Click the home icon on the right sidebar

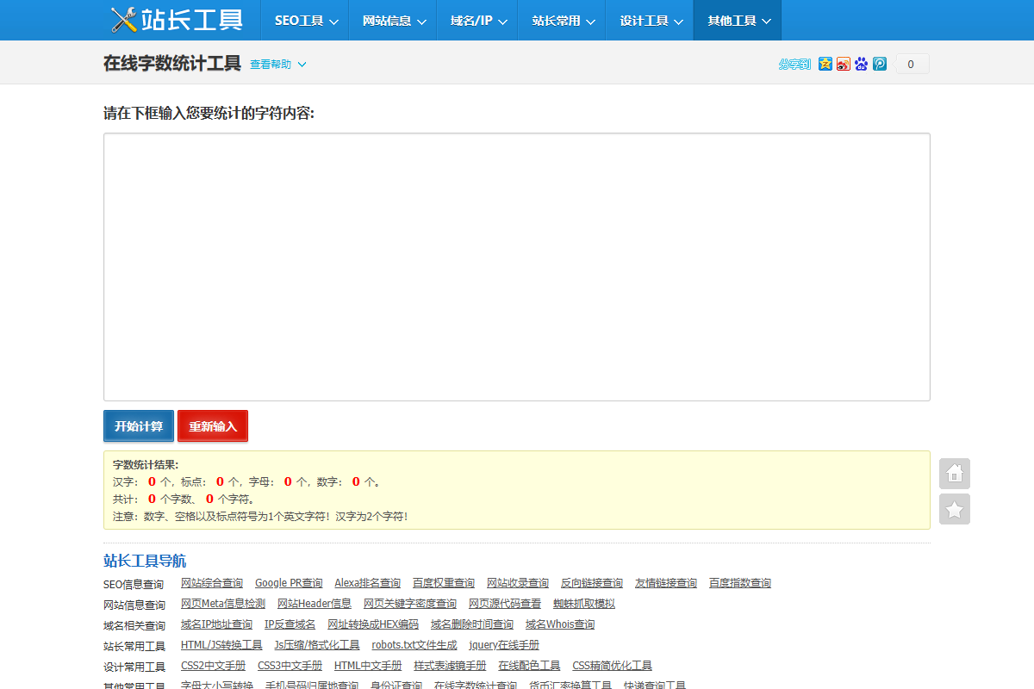click(x=954, y=474)
